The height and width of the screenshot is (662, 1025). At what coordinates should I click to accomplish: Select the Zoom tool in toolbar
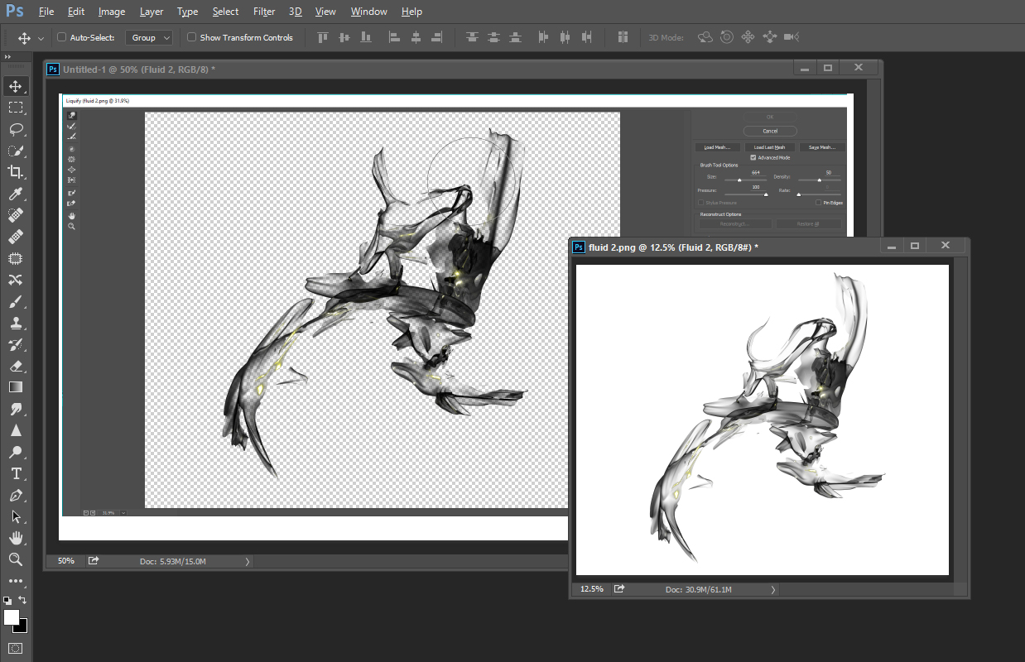point(16,559)
